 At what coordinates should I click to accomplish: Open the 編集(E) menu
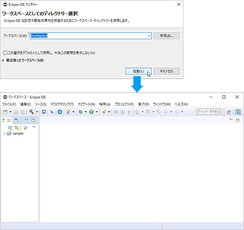point(26,104)
